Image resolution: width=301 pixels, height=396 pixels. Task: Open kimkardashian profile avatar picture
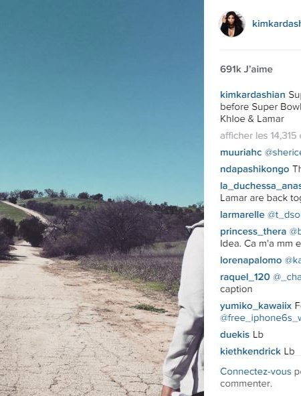click(x=232, y=24)
